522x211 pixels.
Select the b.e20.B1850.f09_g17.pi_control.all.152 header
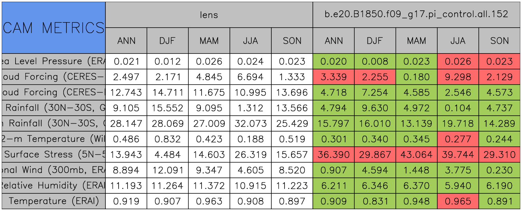point(416,15)
